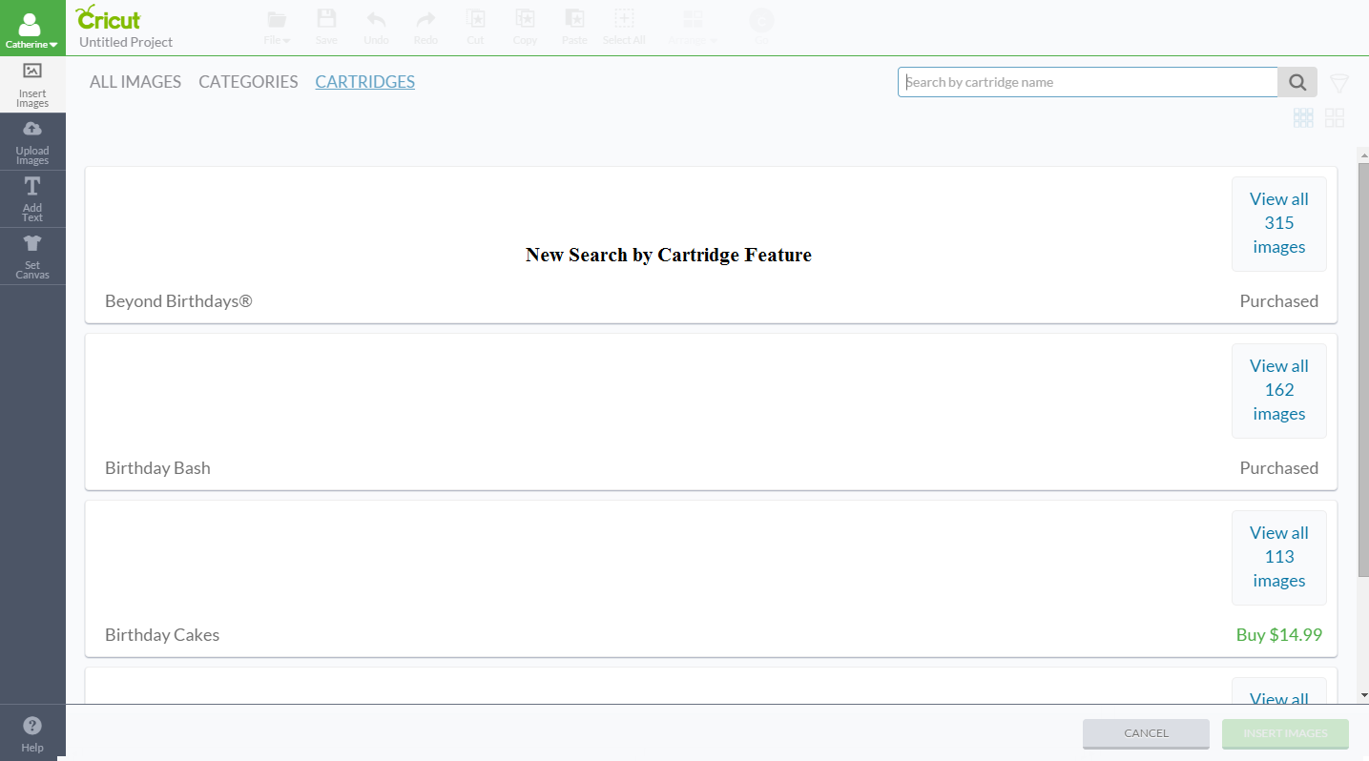Open the Set Canvas option
The width and height of the screenshot is (1369, 761).
(32, 257)
